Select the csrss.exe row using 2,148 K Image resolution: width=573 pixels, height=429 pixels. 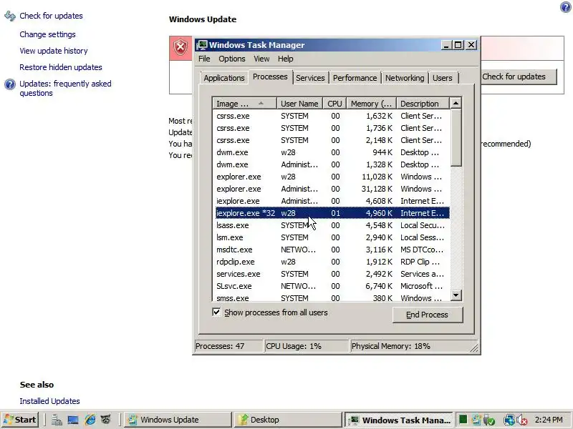click(x=332, y=140)
